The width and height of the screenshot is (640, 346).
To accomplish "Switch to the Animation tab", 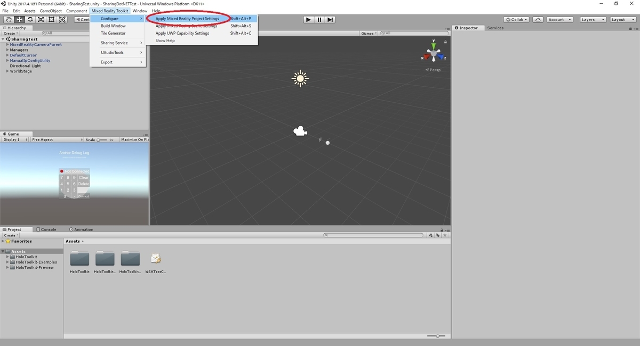I will [x=81, y=229].
